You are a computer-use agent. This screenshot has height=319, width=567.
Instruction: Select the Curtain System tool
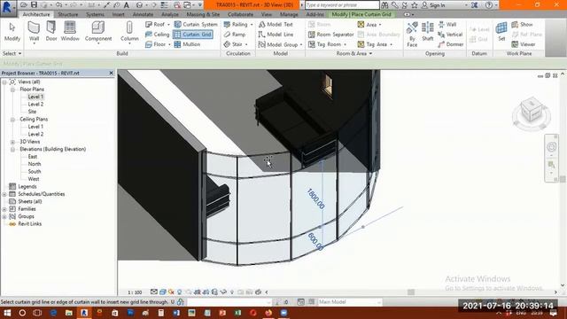coord(196,24)
